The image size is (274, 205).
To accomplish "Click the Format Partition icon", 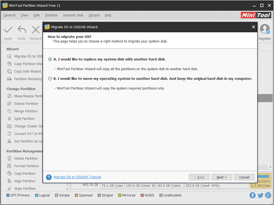I will coord(9,166).
